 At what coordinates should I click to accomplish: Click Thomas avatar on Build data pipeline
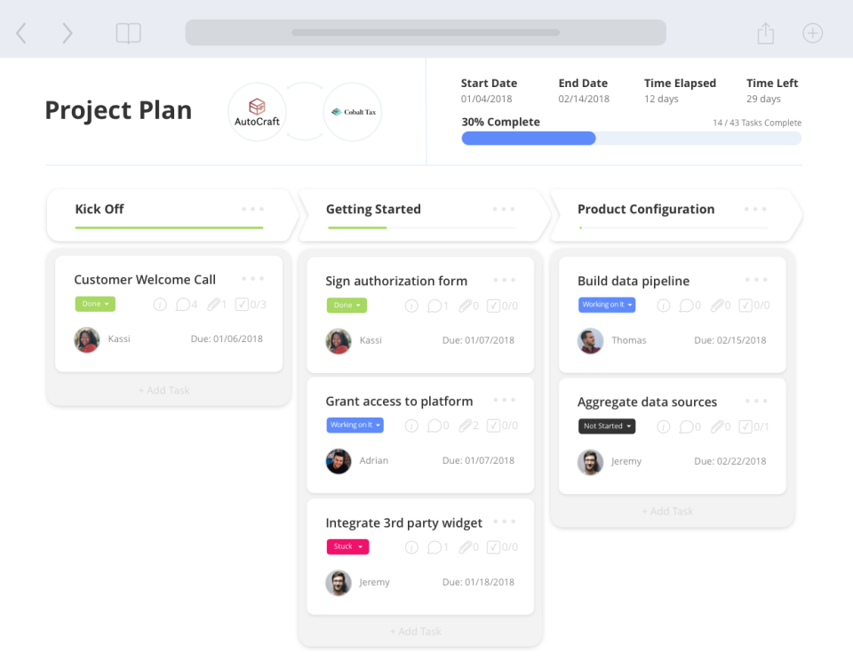click(590, 341)
